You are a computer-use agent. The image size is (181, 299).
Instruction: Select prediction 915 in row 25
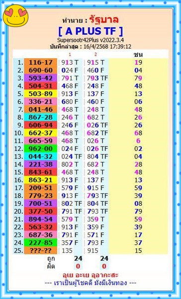click(92, 251)
